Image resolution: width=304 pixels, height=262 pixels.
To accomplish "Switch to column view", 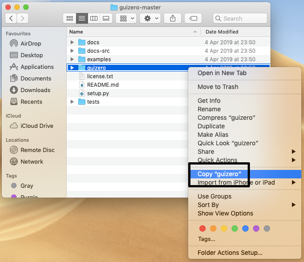I will (94, 18).
